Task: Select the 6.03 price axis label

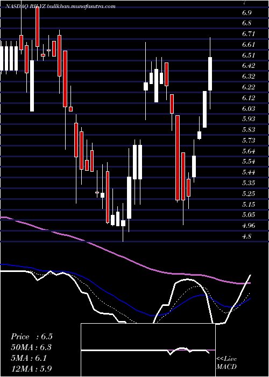Action: 248,109
